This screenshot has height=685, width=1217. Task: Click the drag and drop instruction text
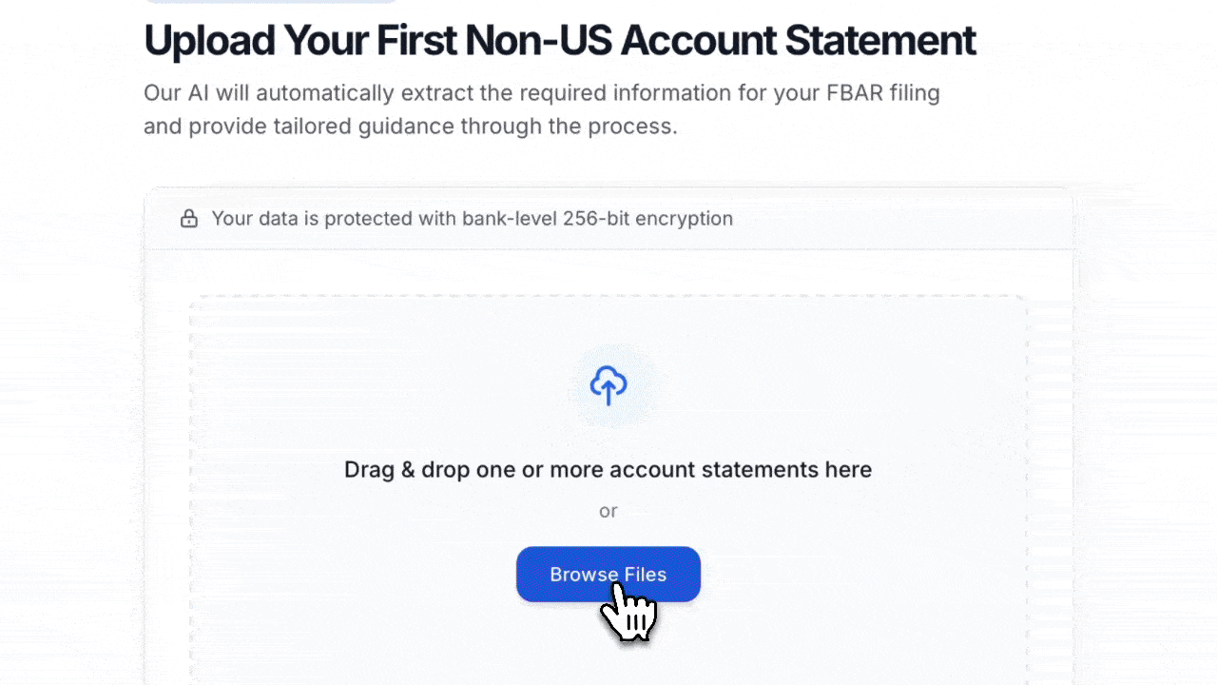pyautogui.click(x=608, y=469)
